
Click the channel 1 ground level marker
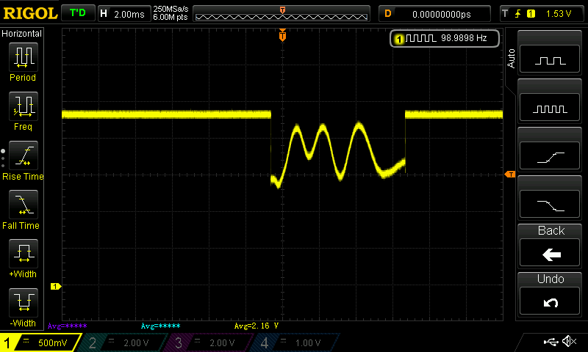tap(56, 286)
